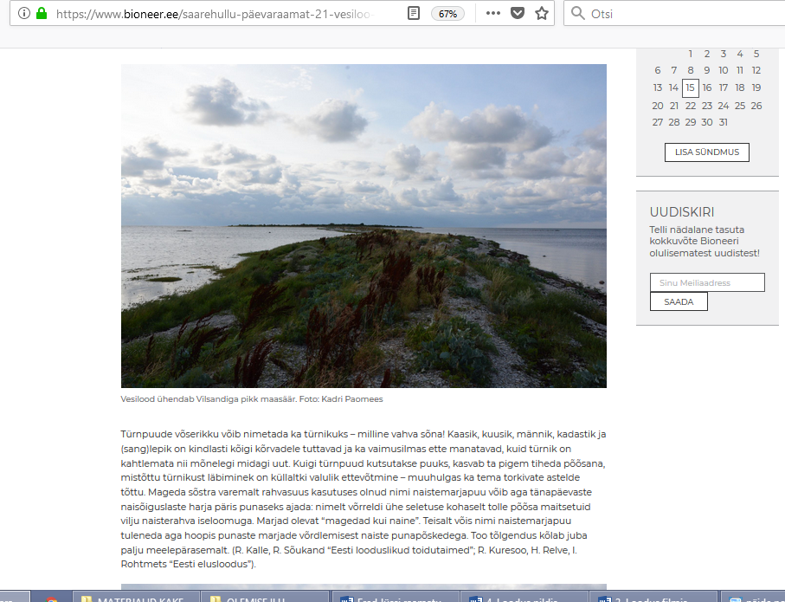Click the site information icon in address bar

[x=23, y=14]
